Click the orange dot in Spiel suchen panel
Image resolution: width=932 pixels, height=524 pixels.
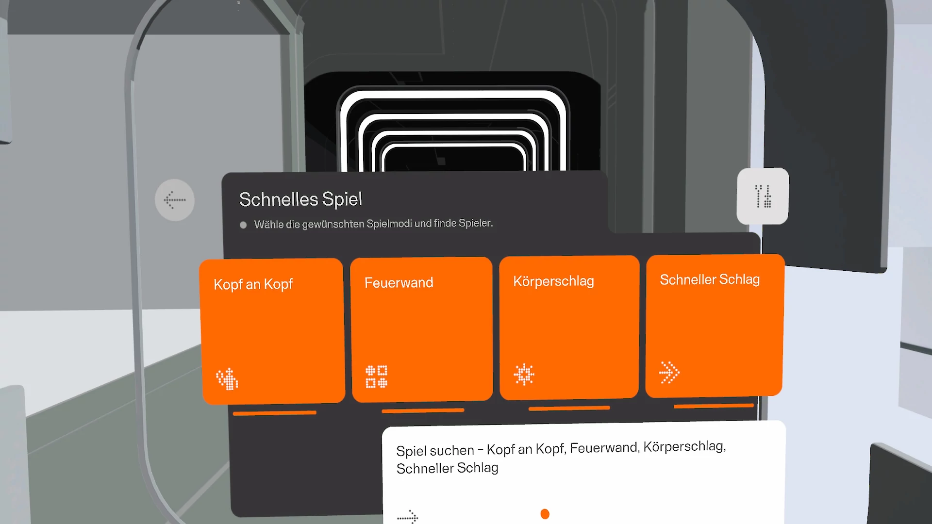click(545, 514)
